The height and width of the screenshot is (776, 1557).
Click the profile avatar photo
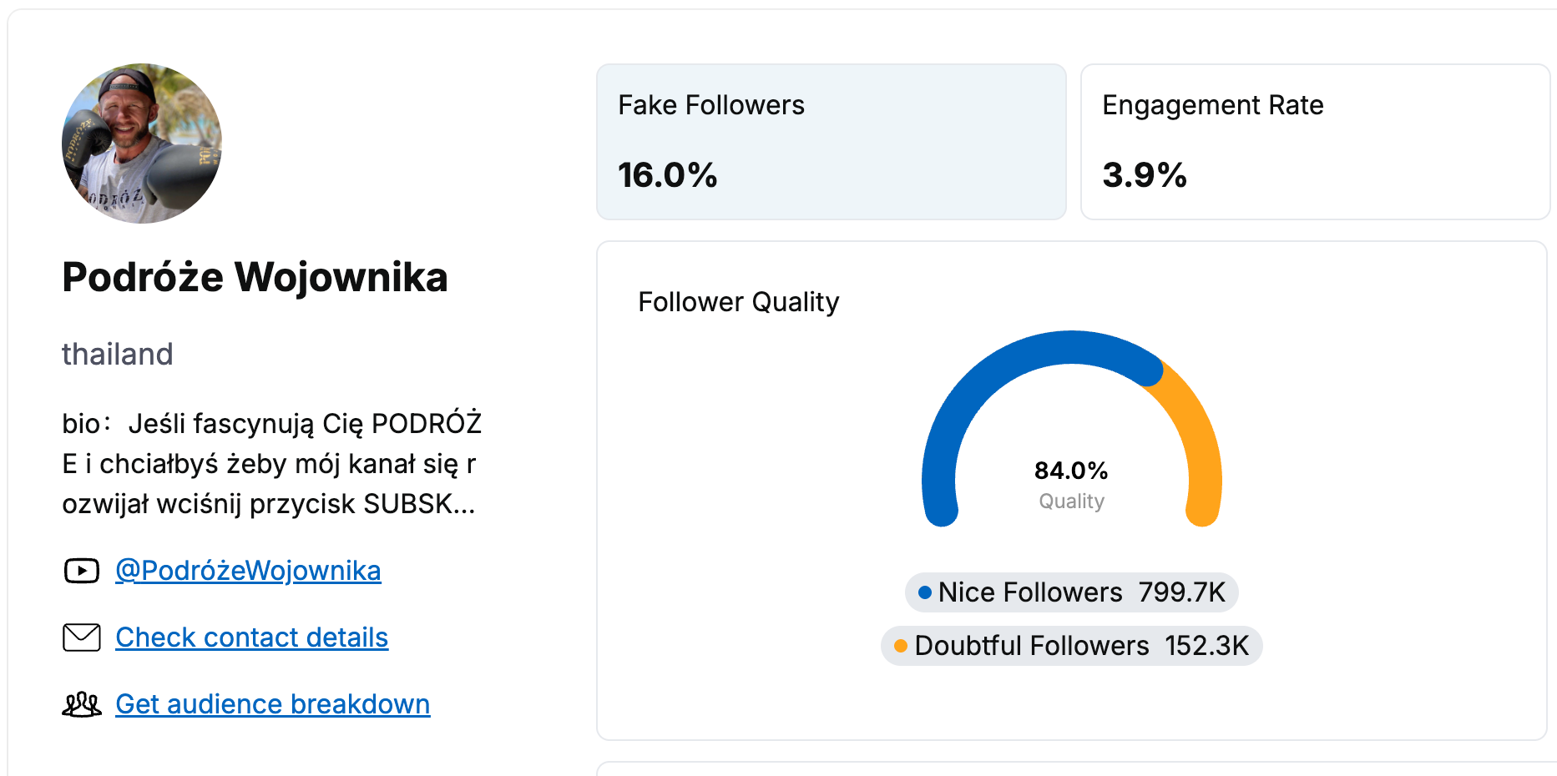point(142,144)
